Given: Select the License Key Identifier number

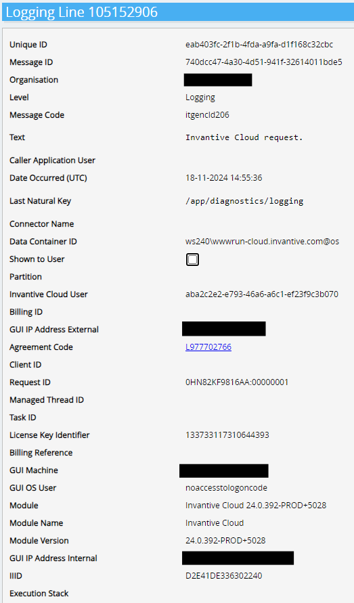Looking at the screenshot, I should click(227, 435).
